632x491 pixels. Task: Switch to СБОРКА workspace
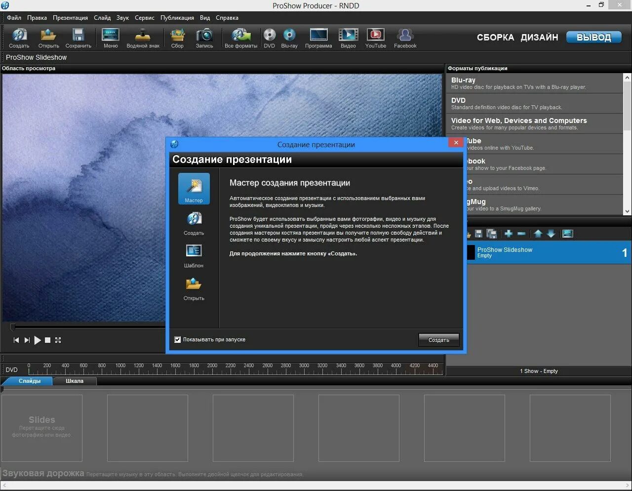pyautogui.click(x=495, y=38)
